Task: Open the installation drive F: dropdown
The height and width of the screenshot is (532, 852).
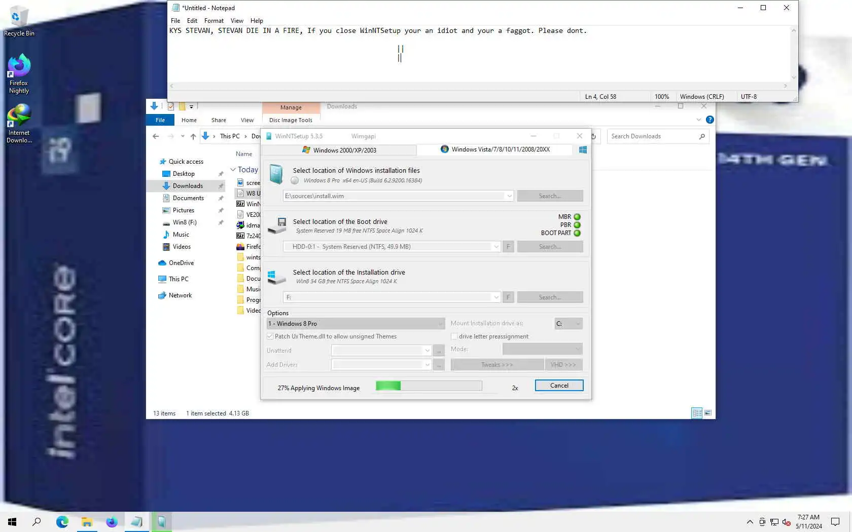Action: [496, 297]
